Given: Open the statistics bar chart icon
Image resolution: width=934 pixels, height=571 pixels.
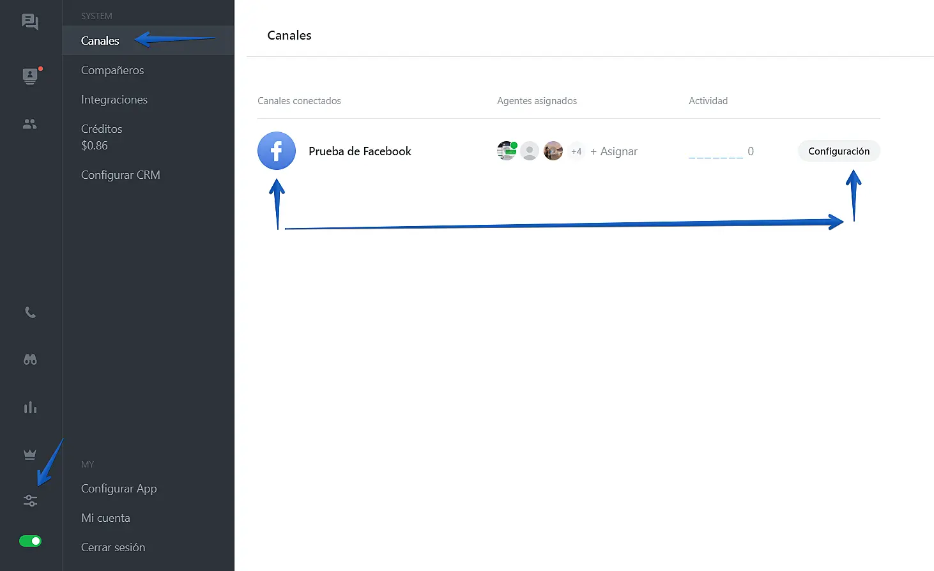Looking at the screenshot, I should click(x=30, y=407).
